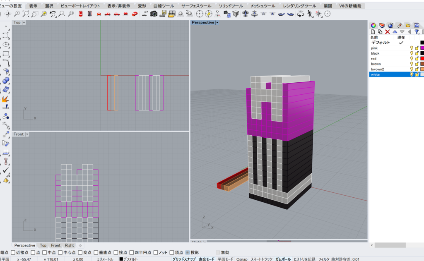Toggle Osnap in status bar

pyautogui.click(x=242, y=259)
